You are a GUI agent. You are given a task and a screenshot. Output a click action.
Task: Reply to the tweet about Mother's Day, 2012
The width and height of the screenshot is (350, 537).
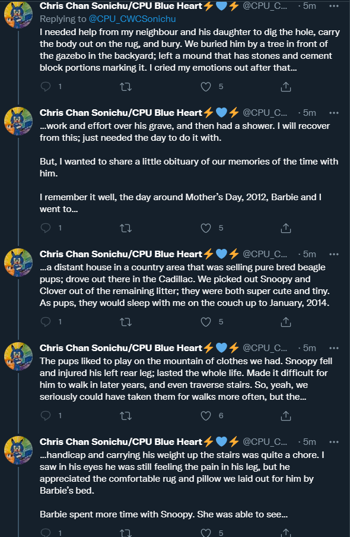46,228
